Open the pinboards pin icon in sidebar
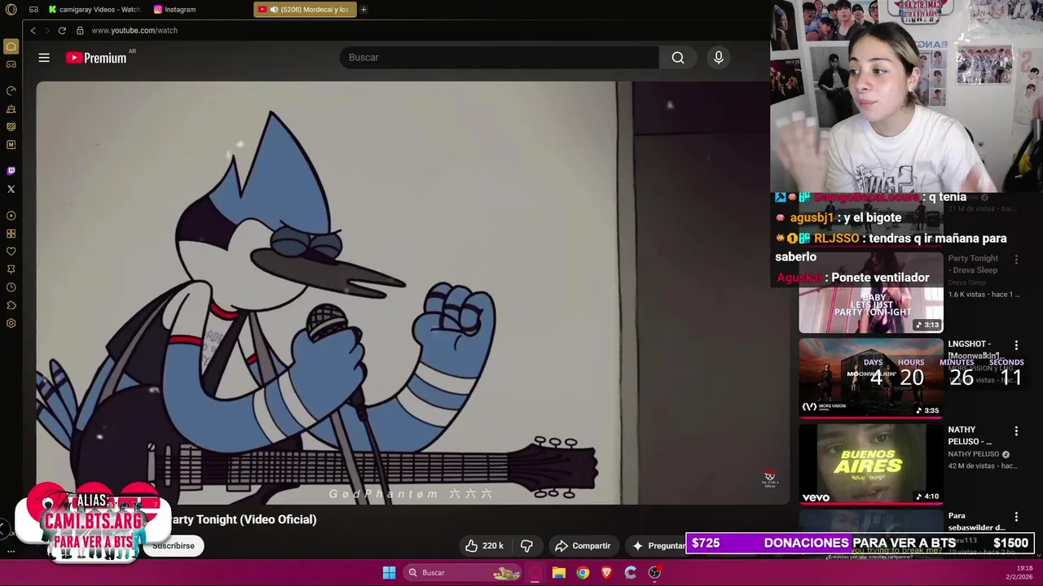The height and width of the screenshot is (586, 1043). point(11,269)
